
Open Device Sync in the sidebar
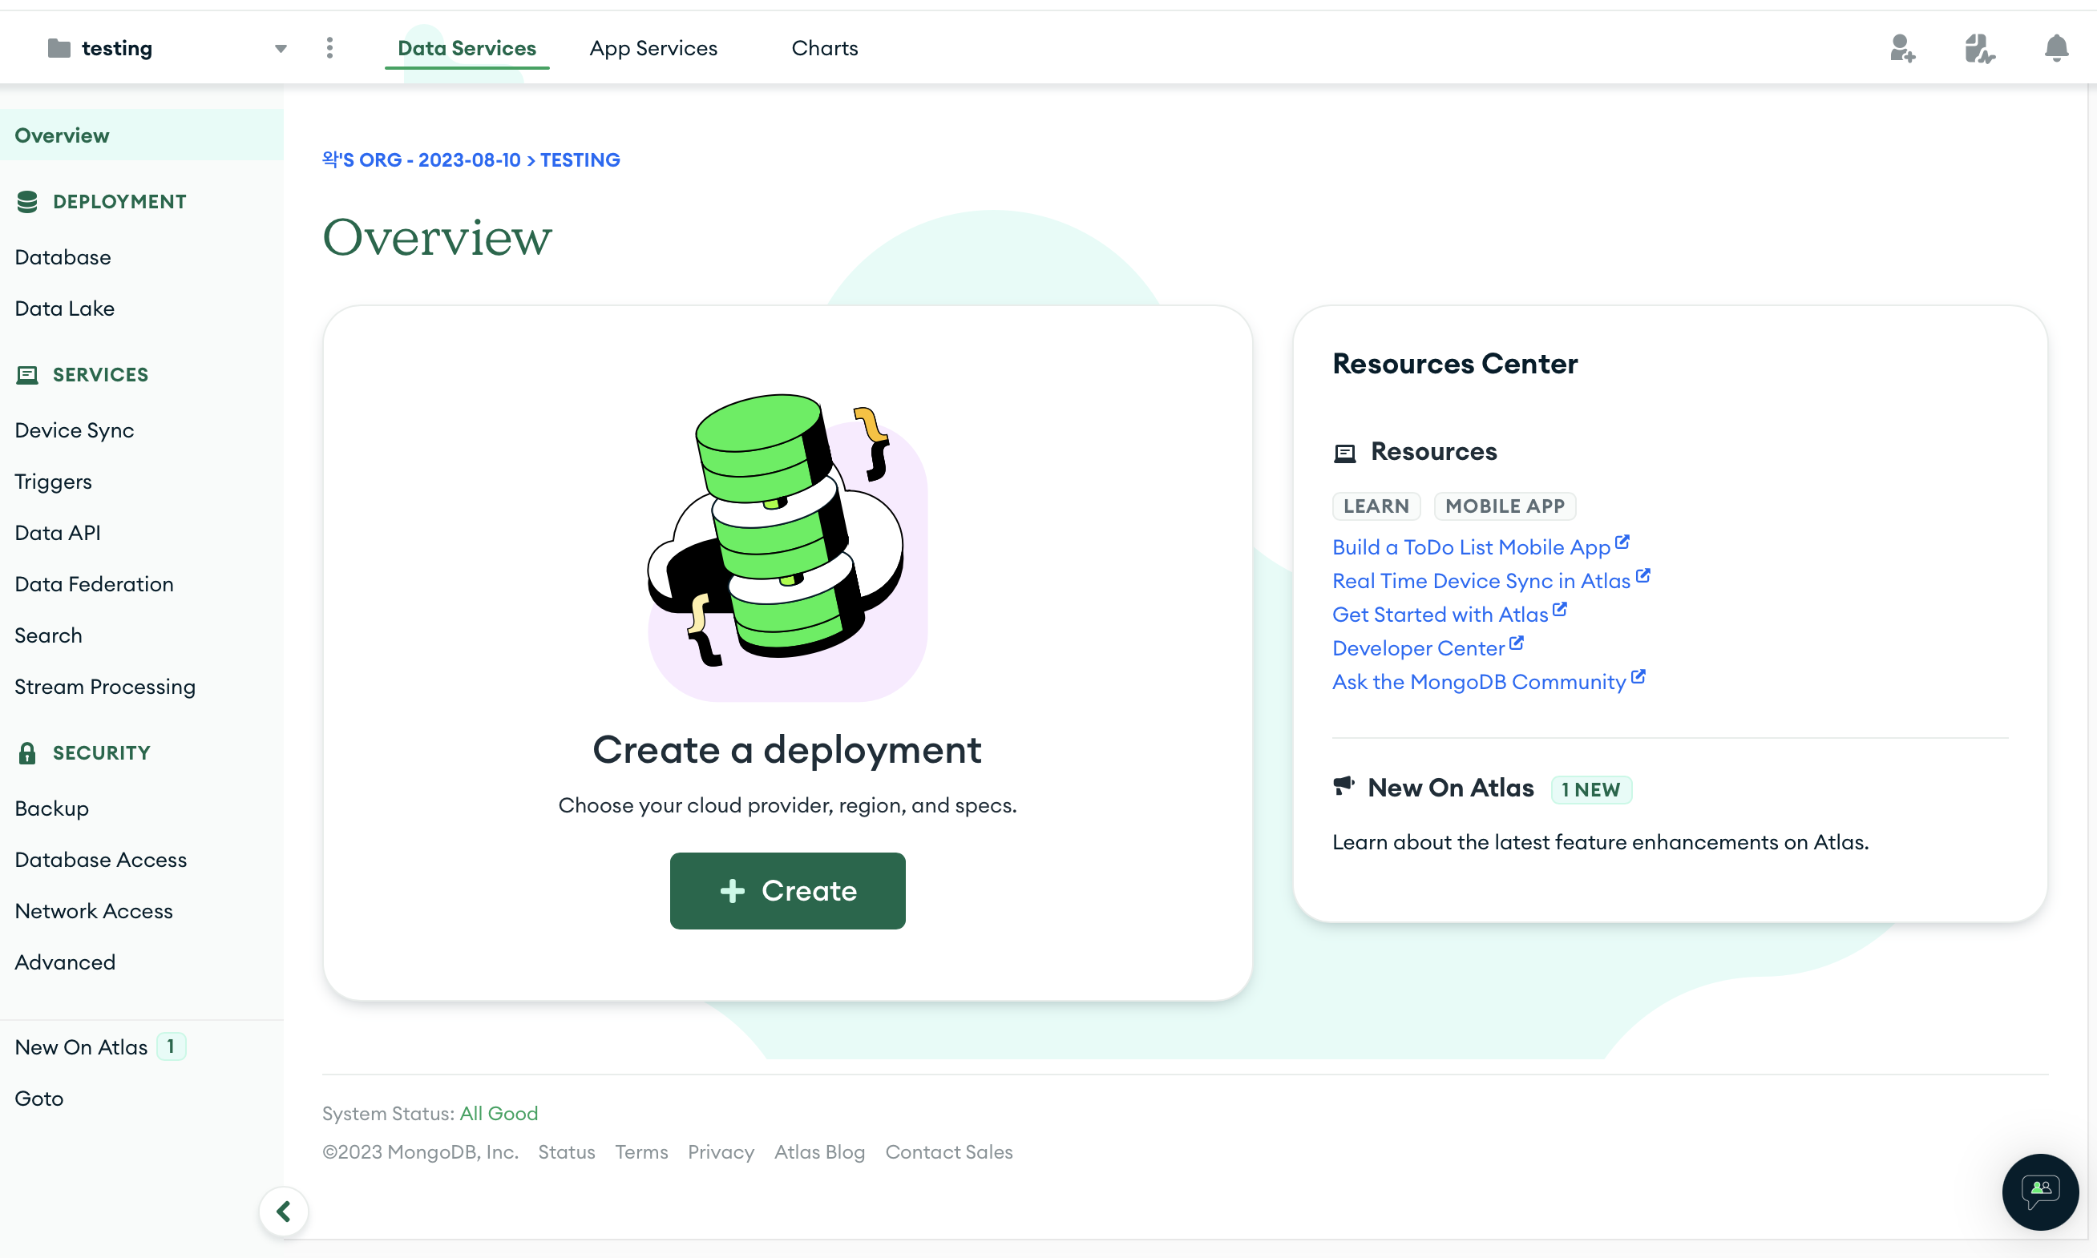point(142,429)
